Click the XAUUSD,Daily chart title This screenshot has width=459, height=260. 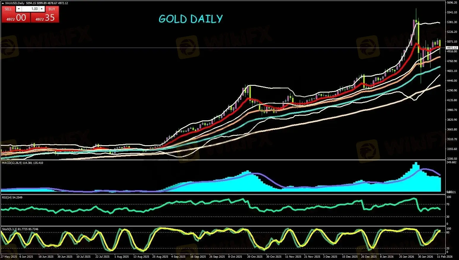[15, 3]
